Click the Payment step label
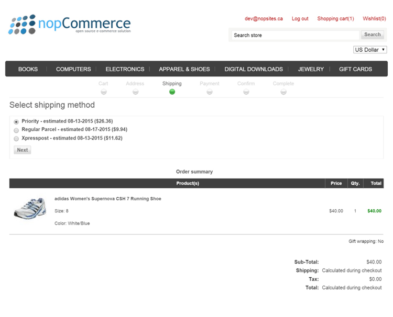393x317 pixels. coord(210,84)
